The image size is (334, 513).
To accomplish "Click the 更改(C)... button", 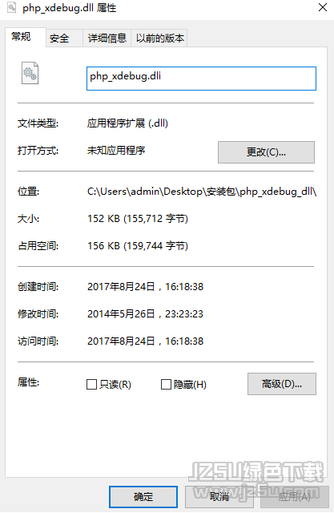I will tap(266, 152).
